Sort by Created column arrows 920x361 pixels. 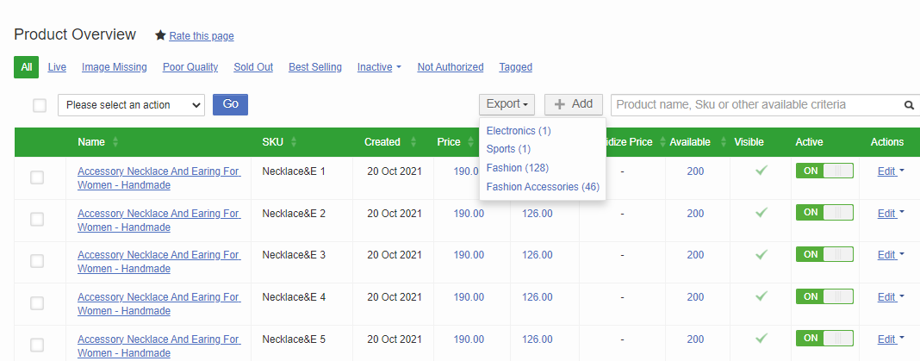(x=413, y=142)
